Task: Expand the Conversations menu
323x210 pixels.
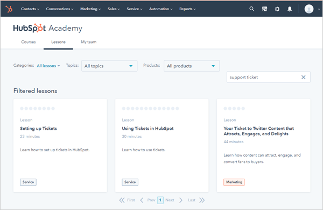Action: [60, 9]
